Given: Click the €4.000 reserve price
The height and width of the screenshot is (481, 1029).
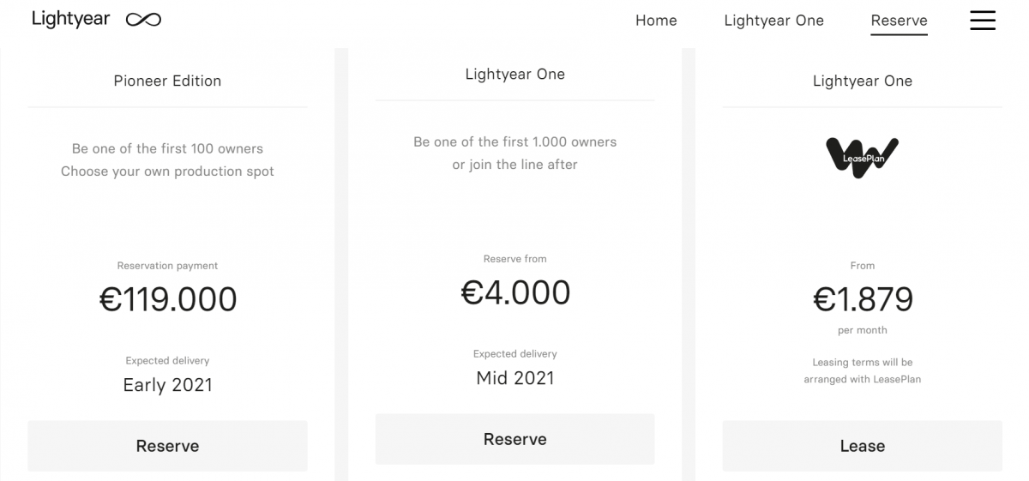Looking at the screenshot, I should (515, 292).
